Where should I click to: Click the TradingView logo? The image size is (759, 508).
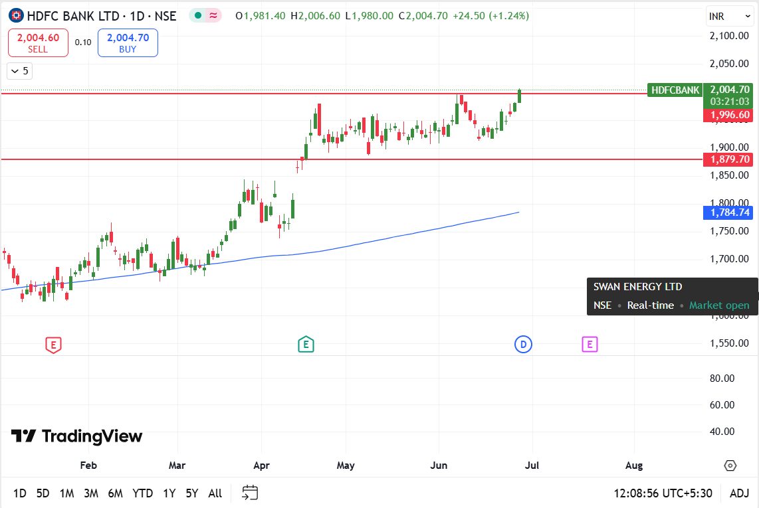click(x=76, y=436)
